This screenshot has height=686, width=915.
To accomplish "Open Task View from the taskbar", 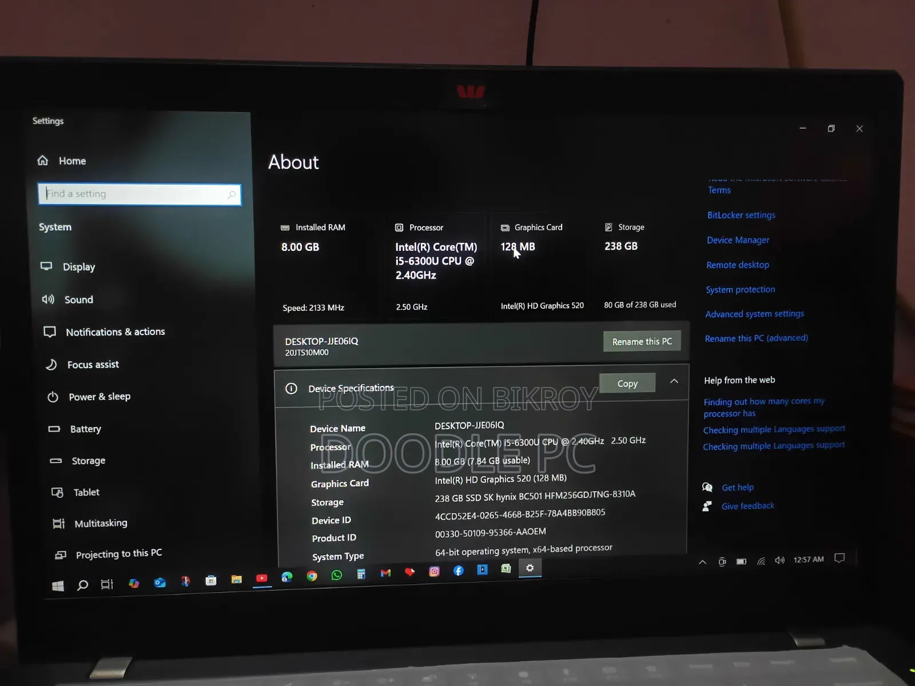I will pos(107,584).
